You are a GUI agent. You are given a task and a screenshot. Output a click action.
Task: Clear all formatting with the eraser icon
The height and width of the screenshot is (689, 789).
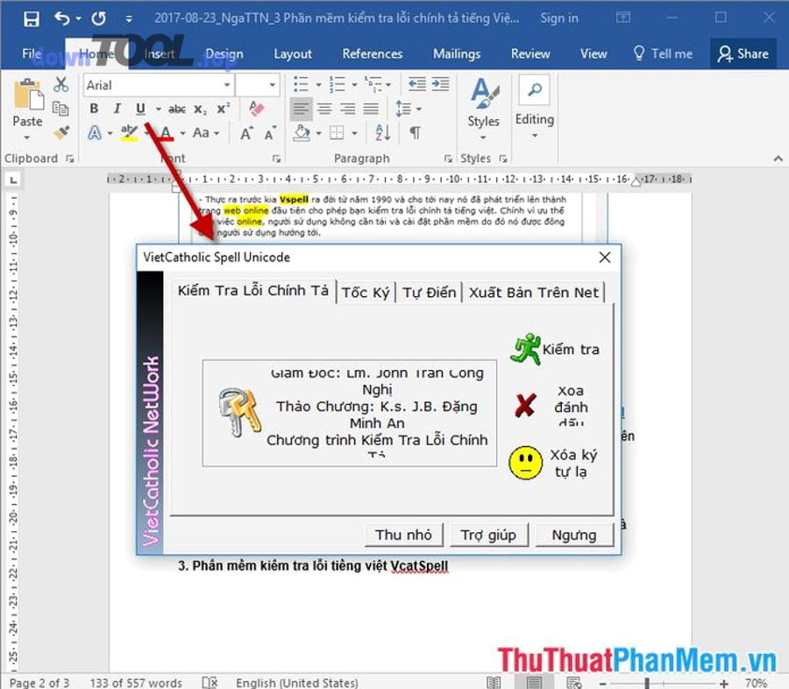[x=256, y=108]
